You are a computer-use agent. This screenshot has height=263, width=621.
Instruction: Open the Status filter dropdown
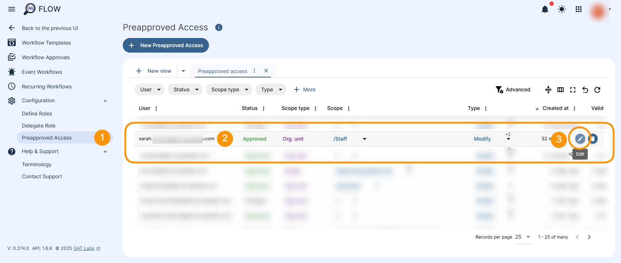[x=185, y=89]
